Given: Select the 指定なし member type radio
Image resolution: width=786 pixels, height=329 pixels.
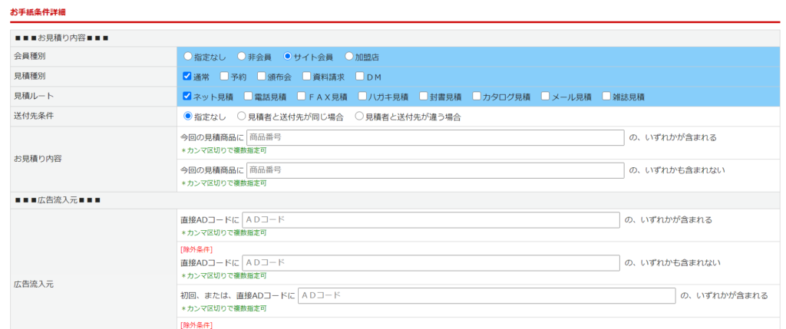Looking at the screenshot, I should pyautogui.click(x=188, y=57).
